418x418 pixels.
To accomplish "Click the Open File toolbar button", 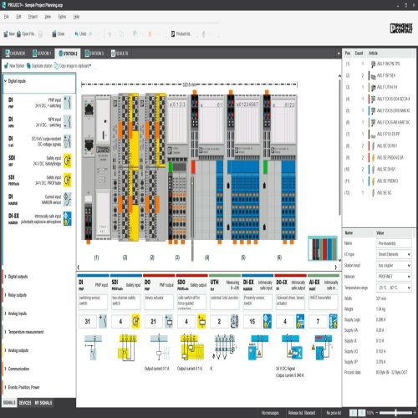I will [26, 33].
